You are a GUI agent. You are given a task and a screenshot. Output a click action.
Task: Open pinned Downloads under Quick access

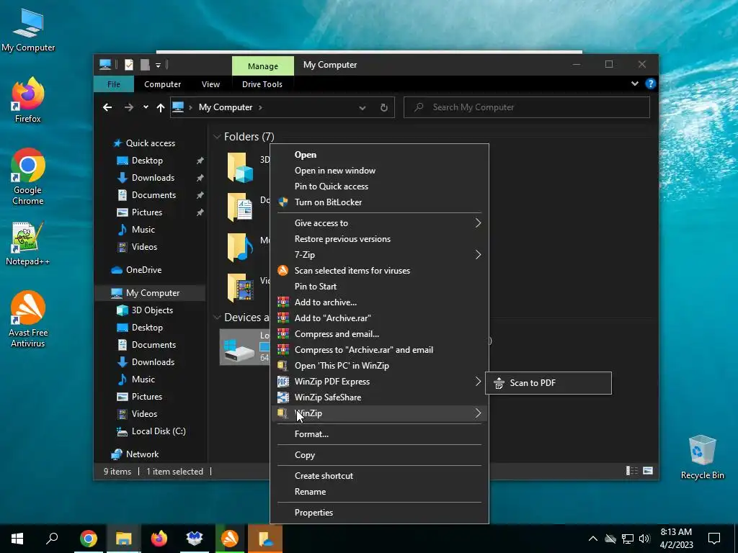[153, 178]
